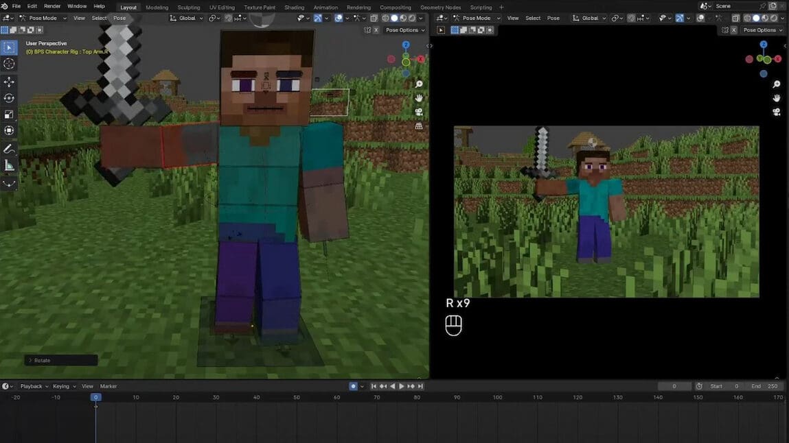Jump to timeline end frame
Viewport: 789px width, 443px height.
pyautogui.click(x=420, y=386)
